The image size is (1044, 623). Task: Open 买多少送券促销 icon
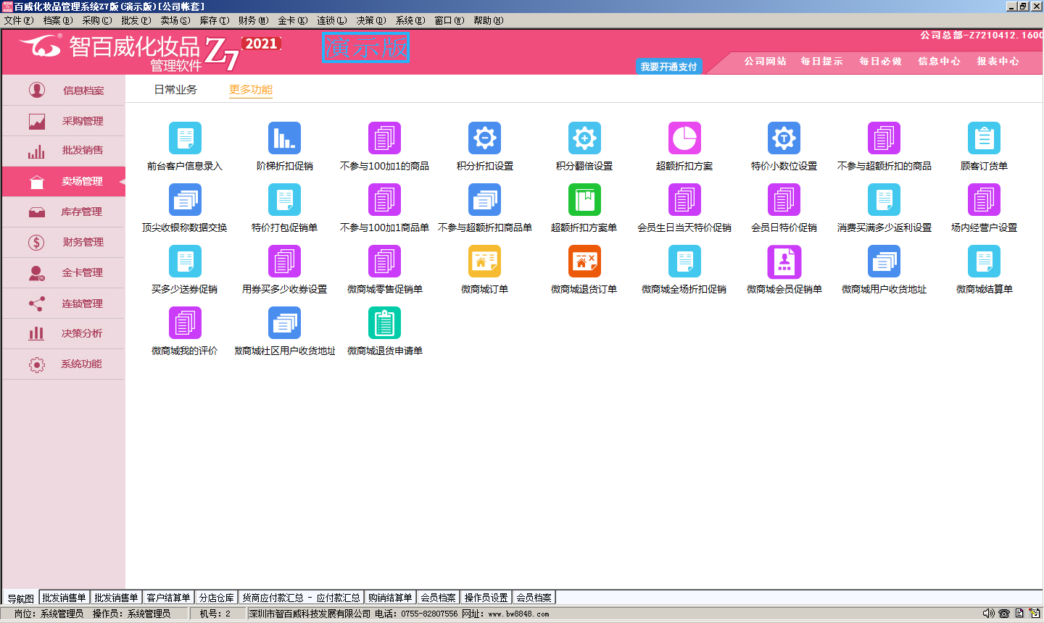(x=185, y=262)
